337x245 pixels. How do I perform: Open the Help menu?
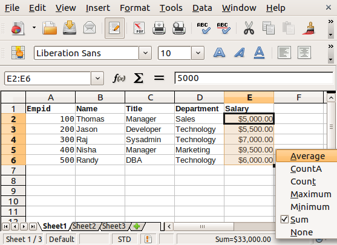tap(276, 8)
